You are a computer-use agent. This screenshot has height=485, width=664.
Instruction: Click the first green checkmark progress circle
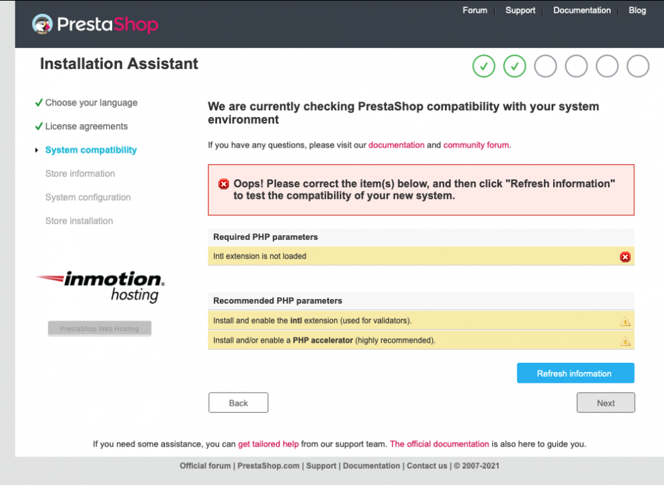(x=483, y=66)
